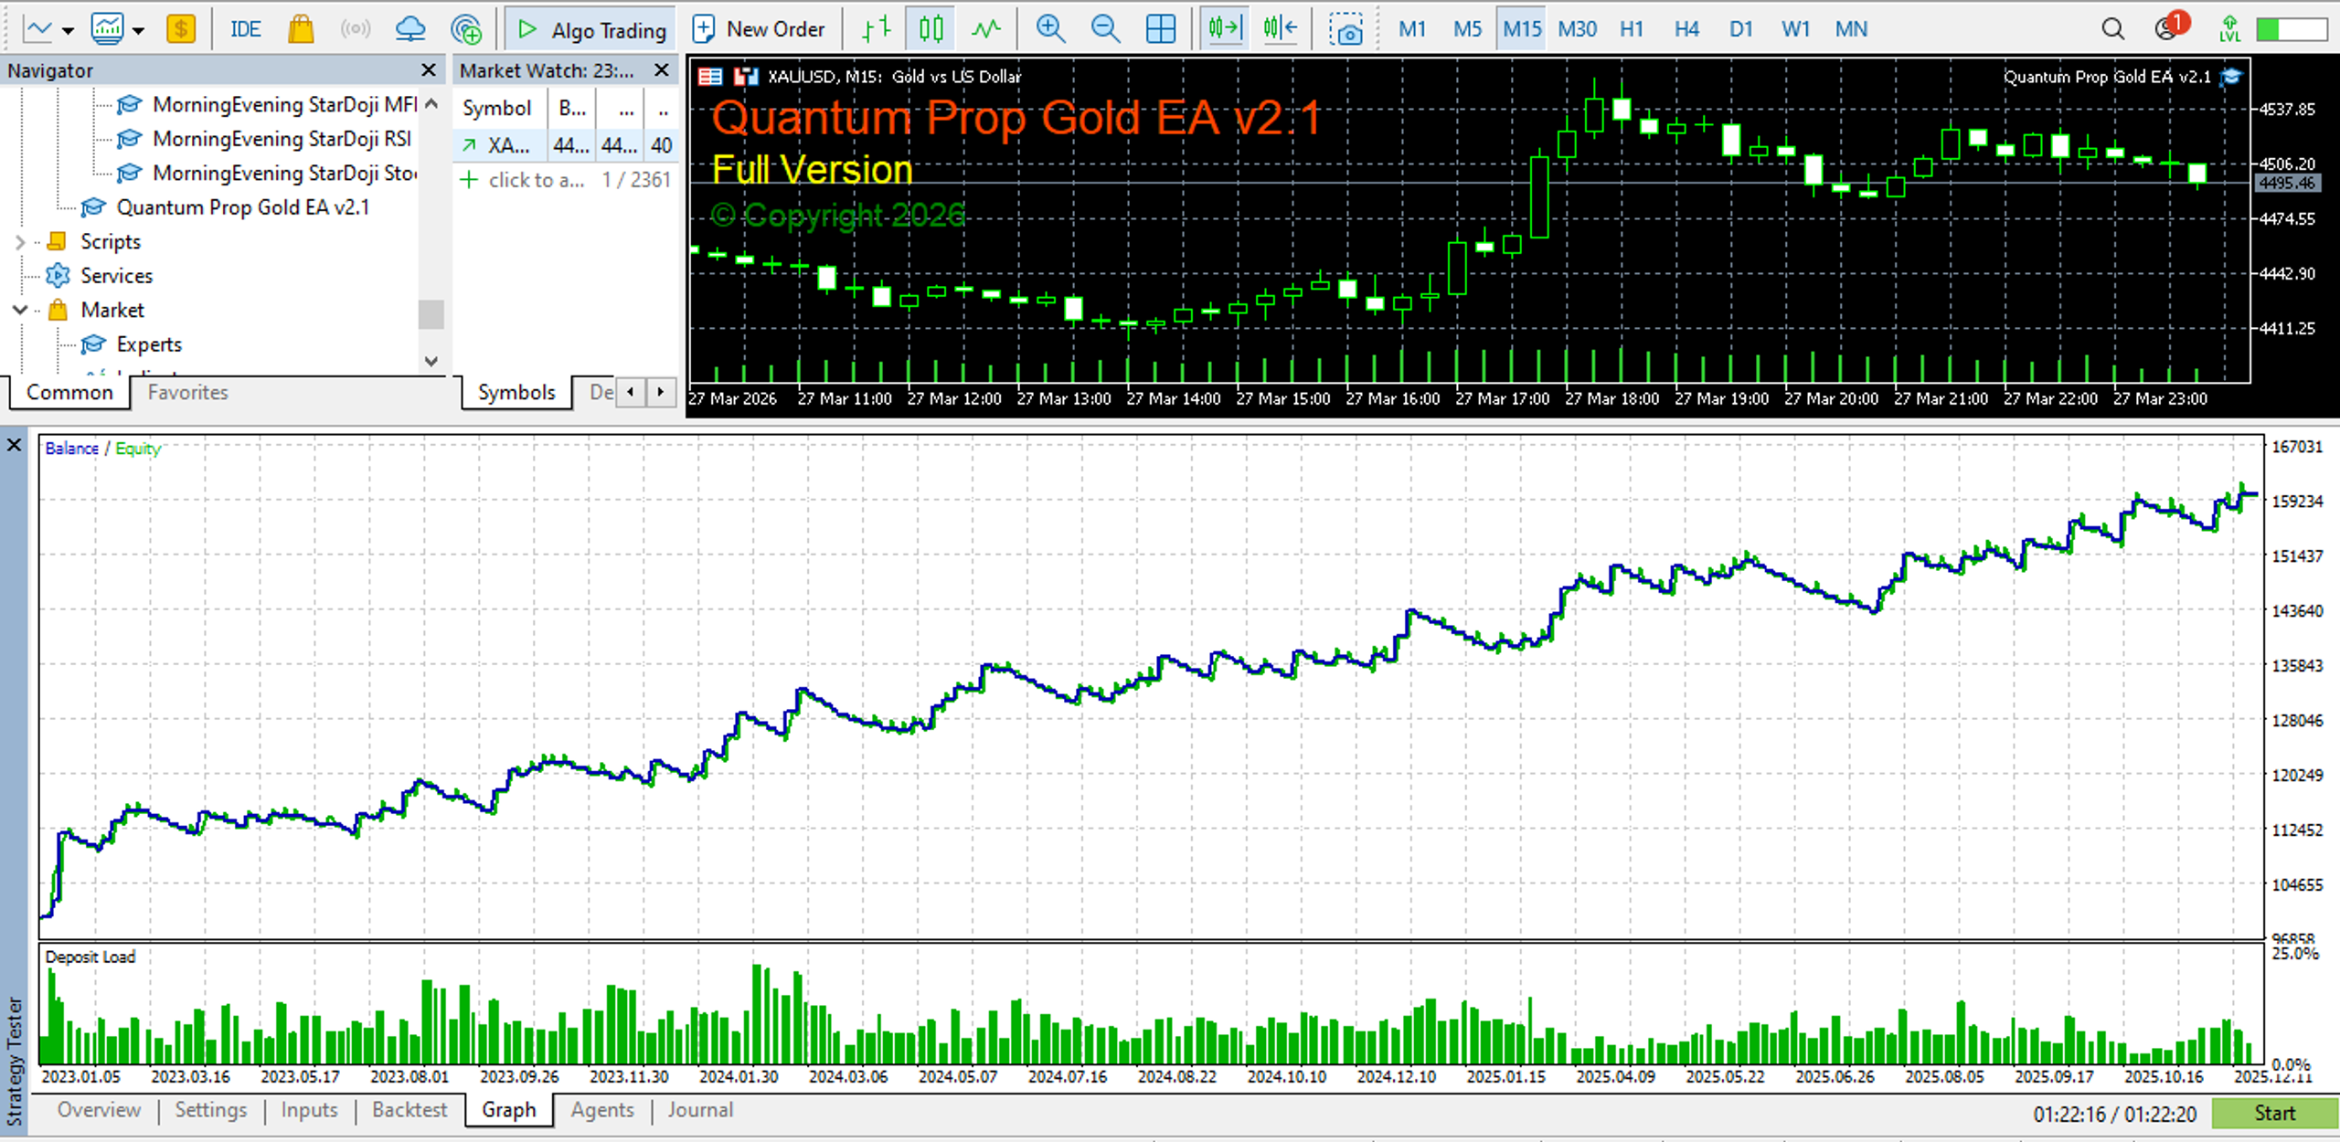Viewport: 2340px width, 1142px height.
Task: Open the IDE MetaEditor
Action: 245,29
